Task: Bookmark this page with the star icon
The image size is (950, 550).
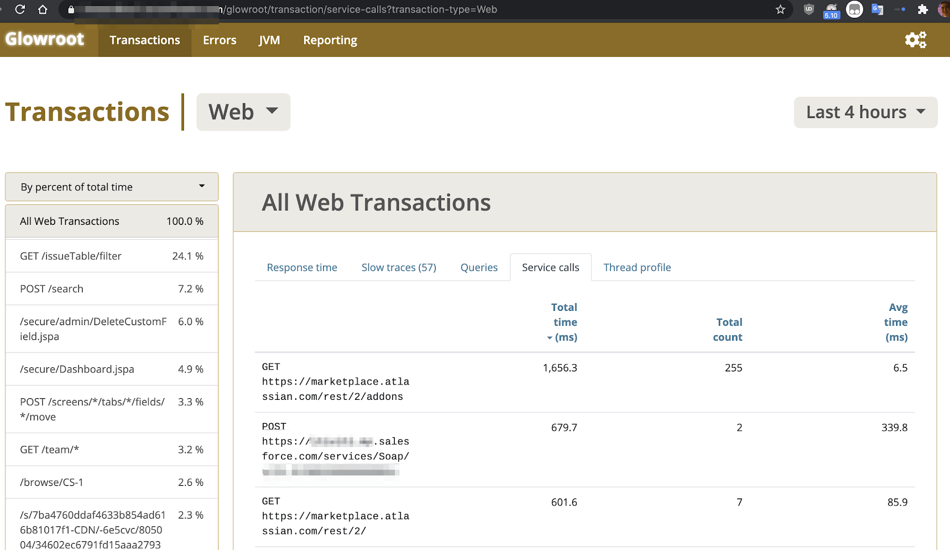Action: [780, 9]
